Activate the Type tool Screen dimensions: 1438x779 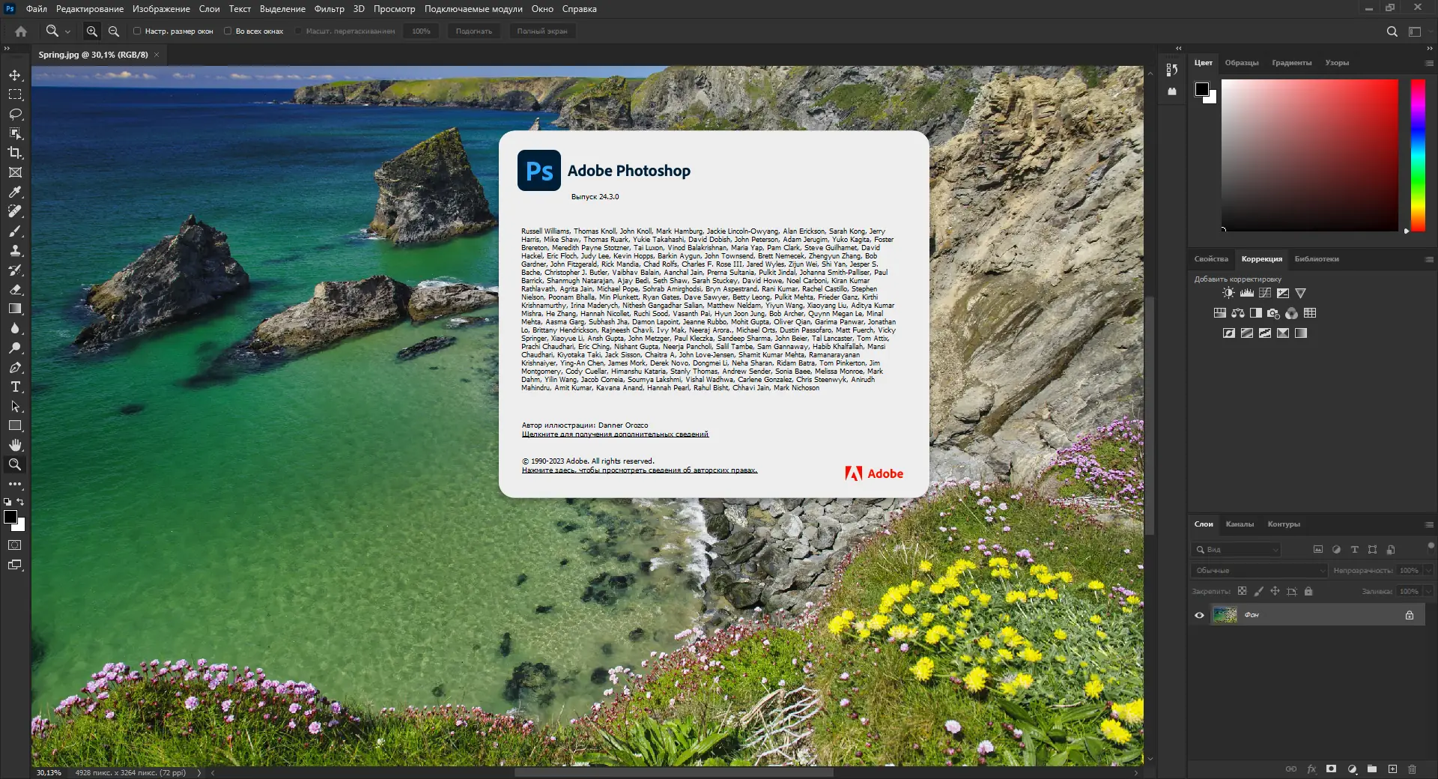pyautogui.click(x=15, y=387)
